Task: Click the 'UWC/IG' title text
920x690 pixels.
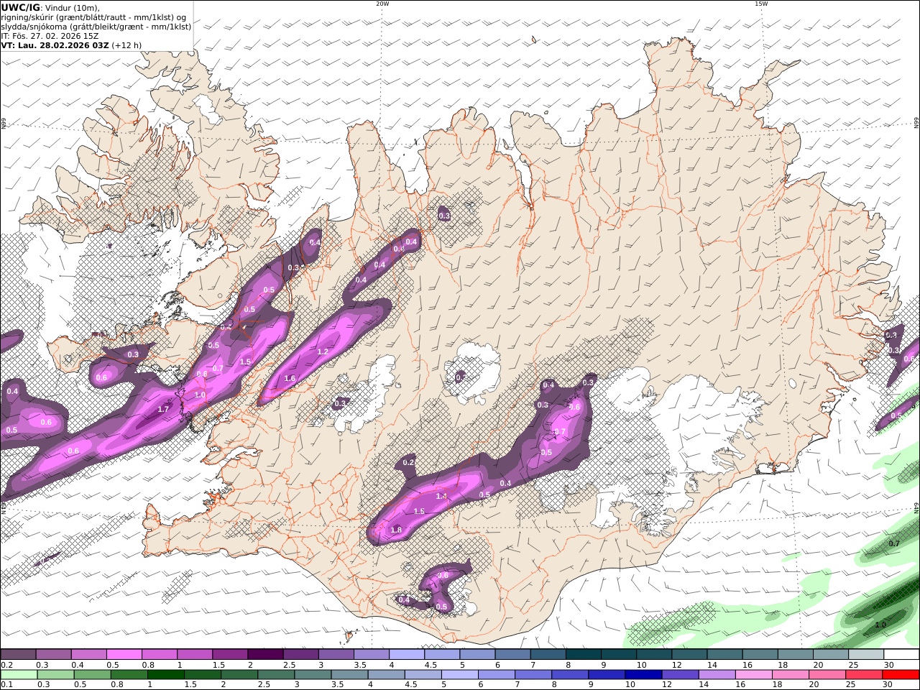Action: point(21,7)
